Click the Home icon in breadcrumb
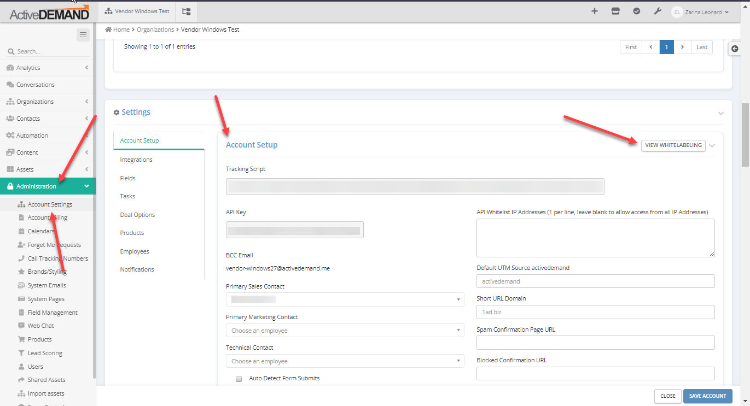This screenshot has width=750, height=406. point(108,30)
